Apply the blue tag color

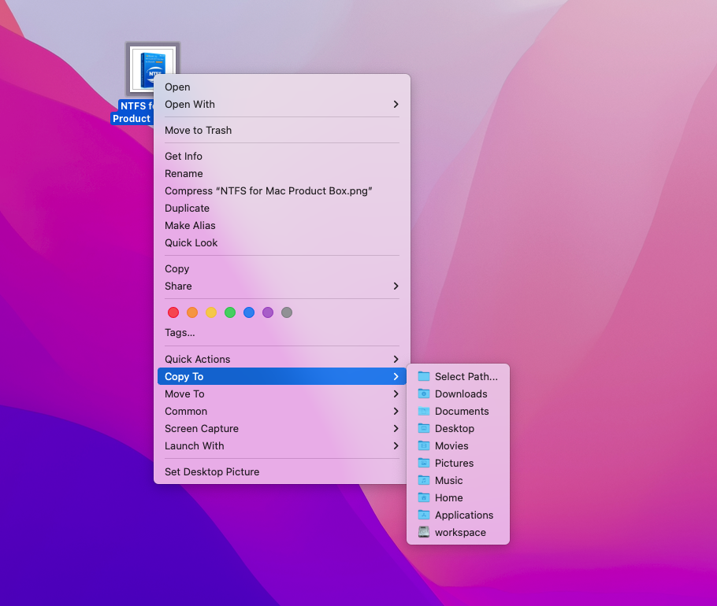point(249,312)
